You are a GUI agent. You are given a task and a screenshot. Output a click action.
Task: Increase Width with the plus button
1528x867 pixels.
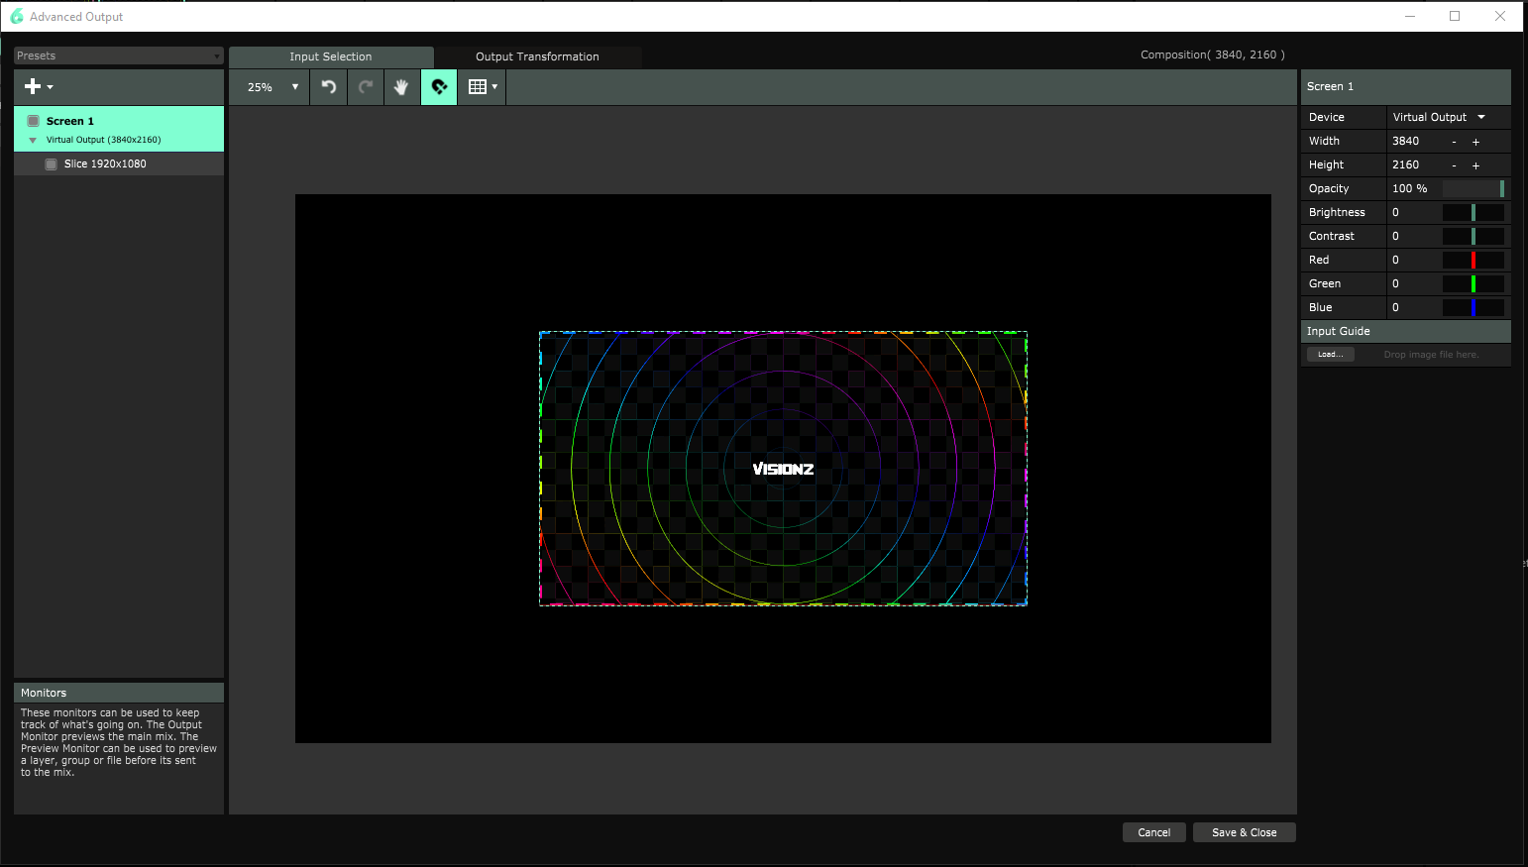click(1475, 142)
